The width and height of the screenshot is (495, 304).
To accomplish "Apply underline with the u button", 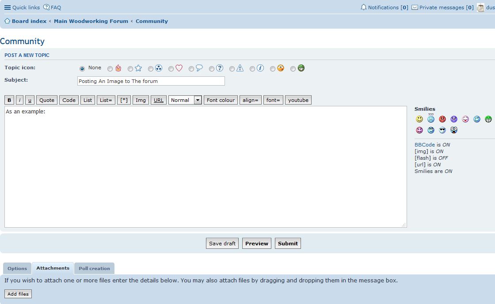I will pos(30,100).
